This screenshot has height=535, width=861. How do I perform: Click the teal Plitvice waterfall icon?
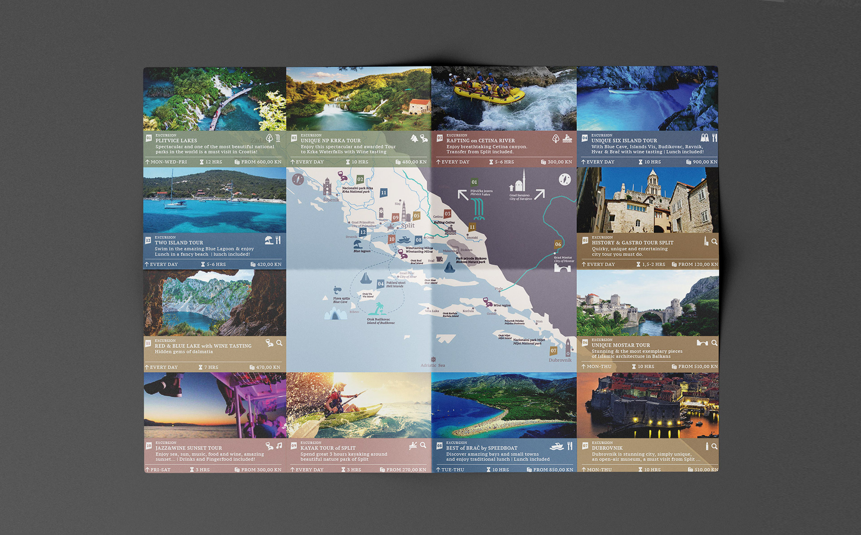tap(479, 209)
